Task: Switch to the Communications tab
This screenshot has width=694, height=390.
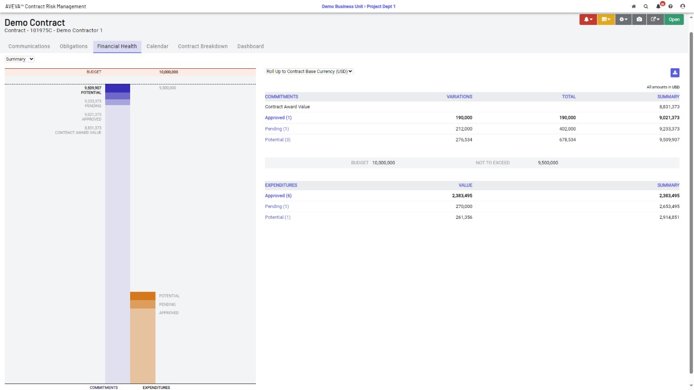Action: click(x=29, y=47)
